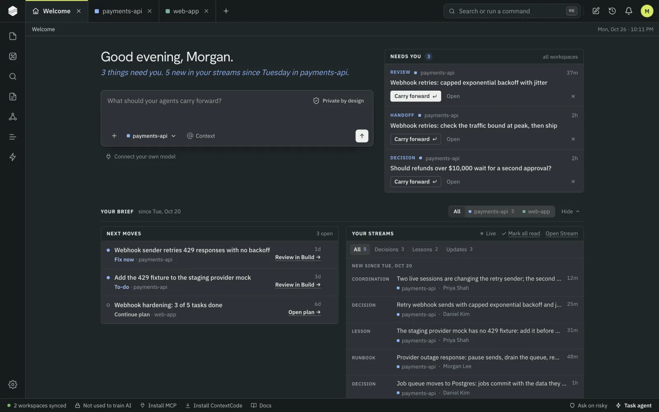Open the search icon in the left sidebar
The height and width of the screenshot is (412, 659).
13,77
